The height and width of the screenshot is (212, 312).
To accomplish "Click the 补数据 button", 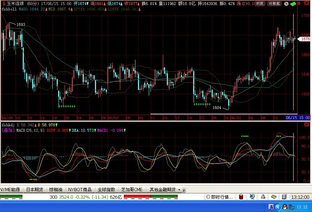I will pyautogui.click(x=274, y=3).
